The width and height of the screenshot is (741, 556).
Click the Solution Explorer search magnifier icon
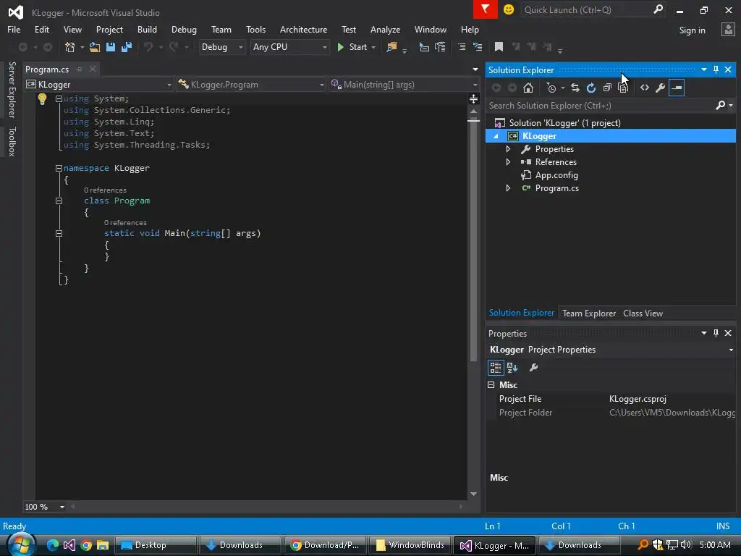720,105
